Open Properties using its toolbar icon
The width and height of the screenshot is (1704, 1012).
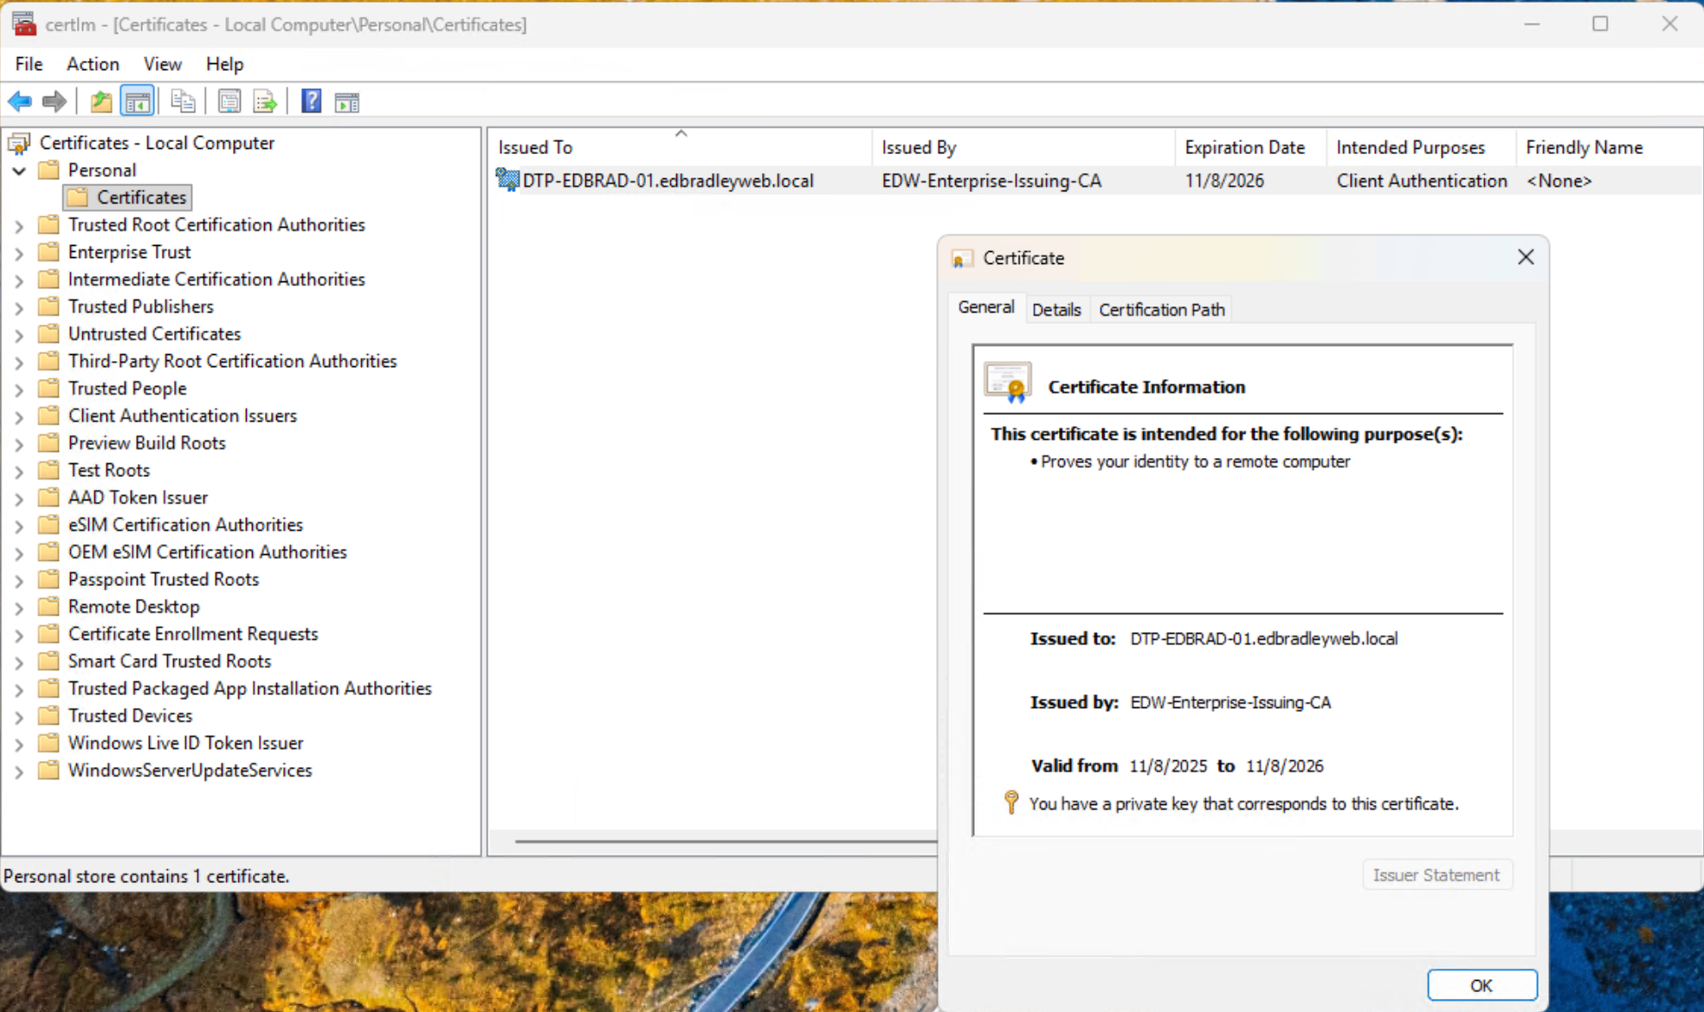[229, 101]
